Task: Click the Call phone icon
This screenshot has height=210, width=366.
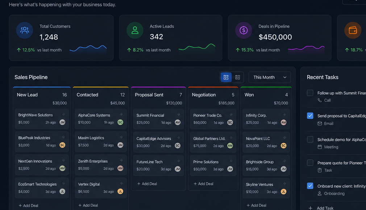Action: (320, 100)
